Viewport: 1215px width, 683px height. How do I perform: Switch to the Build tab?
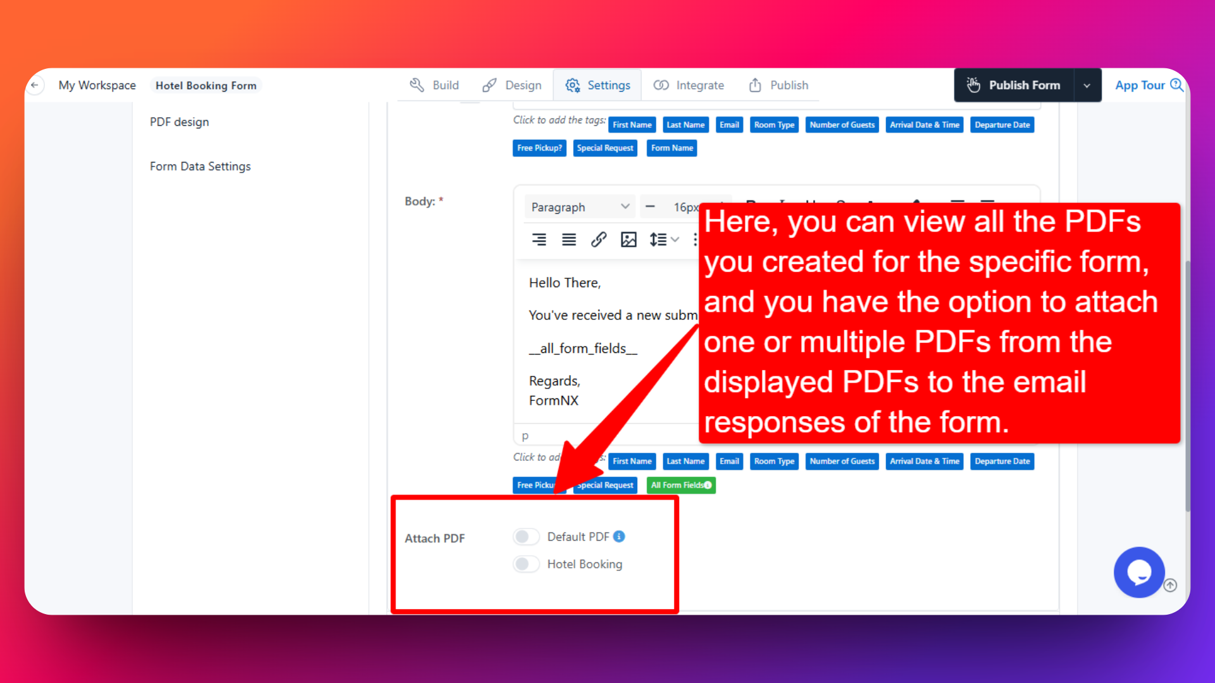click(434, 85)
